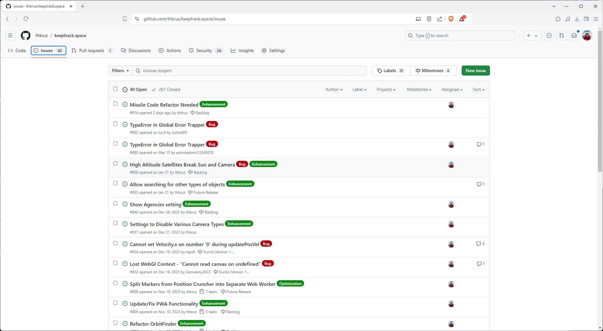
Task: Open the comment count on issue #834
Action: pos(480,244)
